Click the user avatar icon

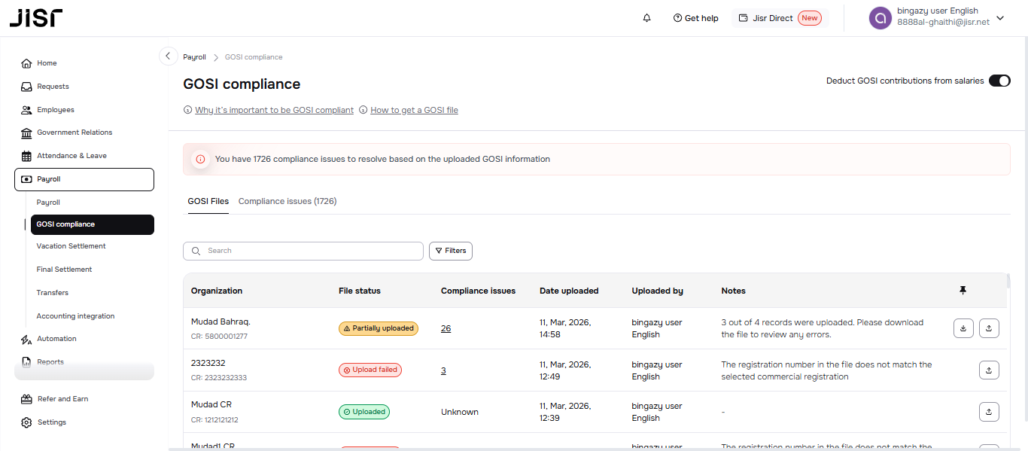tap(880, 18)
